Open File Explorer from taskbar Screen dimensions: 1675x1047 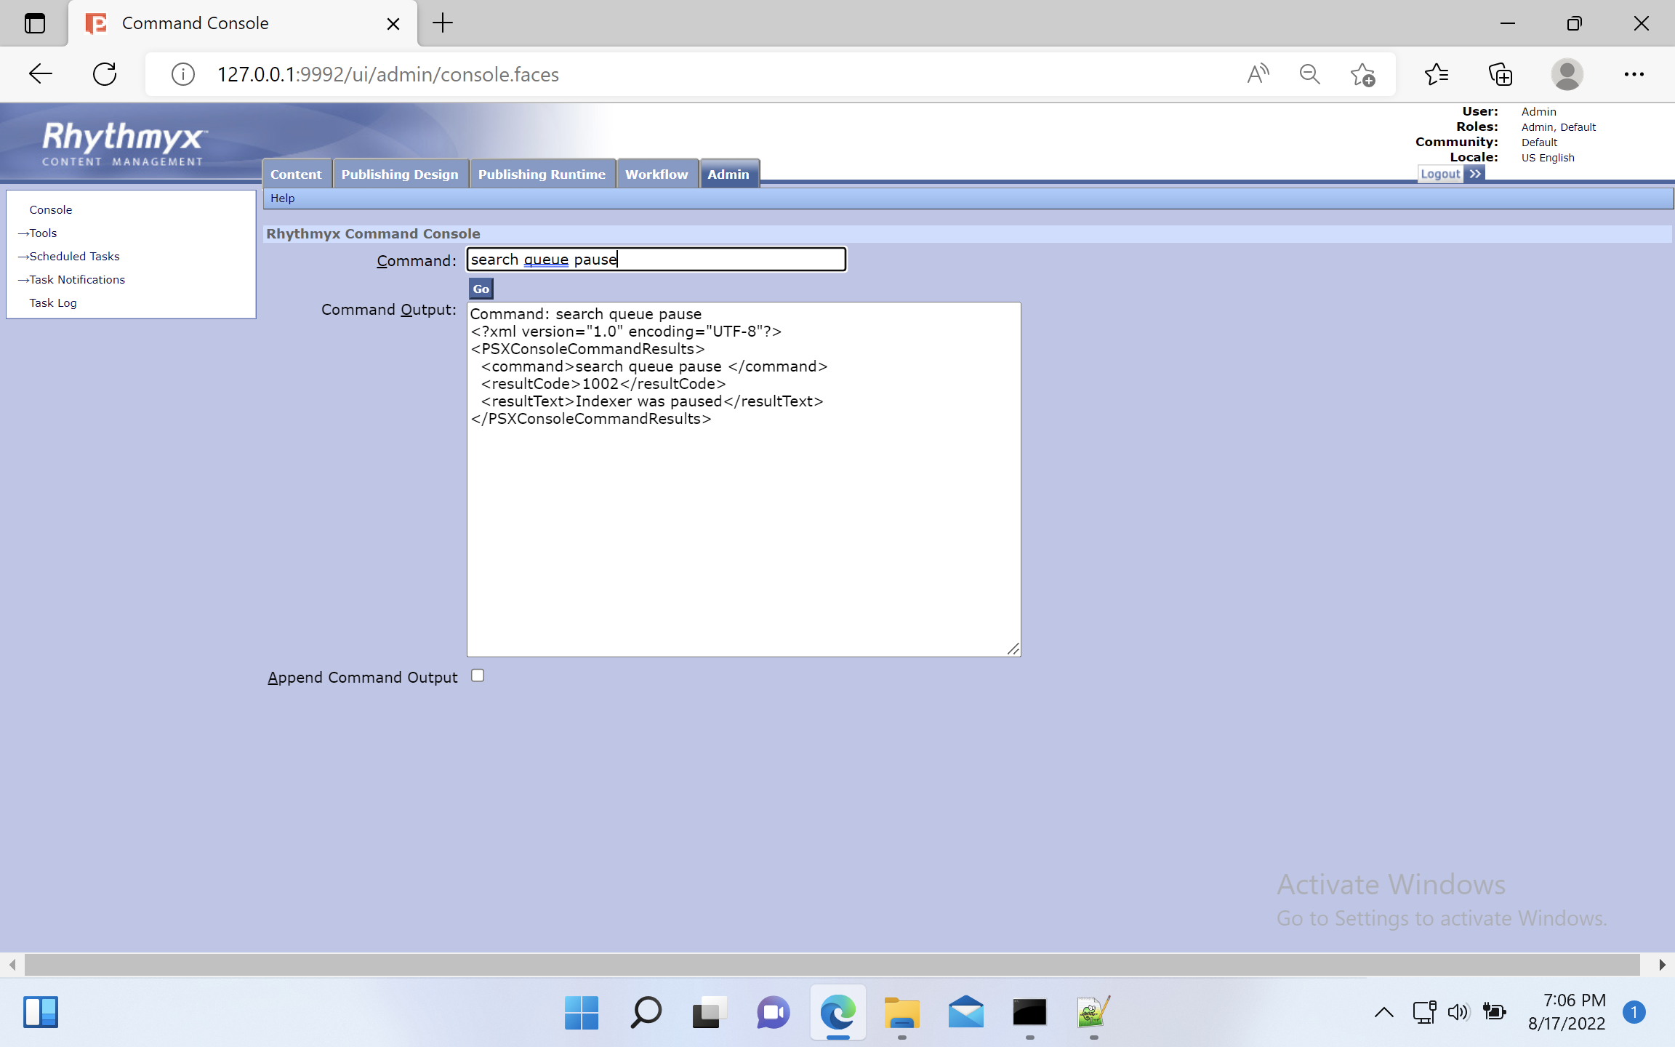pyautogui.click(x=901, y=1012)
